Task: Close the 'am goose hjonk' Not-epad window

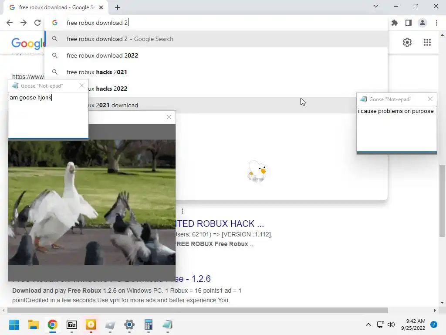Action: point(82,85)
